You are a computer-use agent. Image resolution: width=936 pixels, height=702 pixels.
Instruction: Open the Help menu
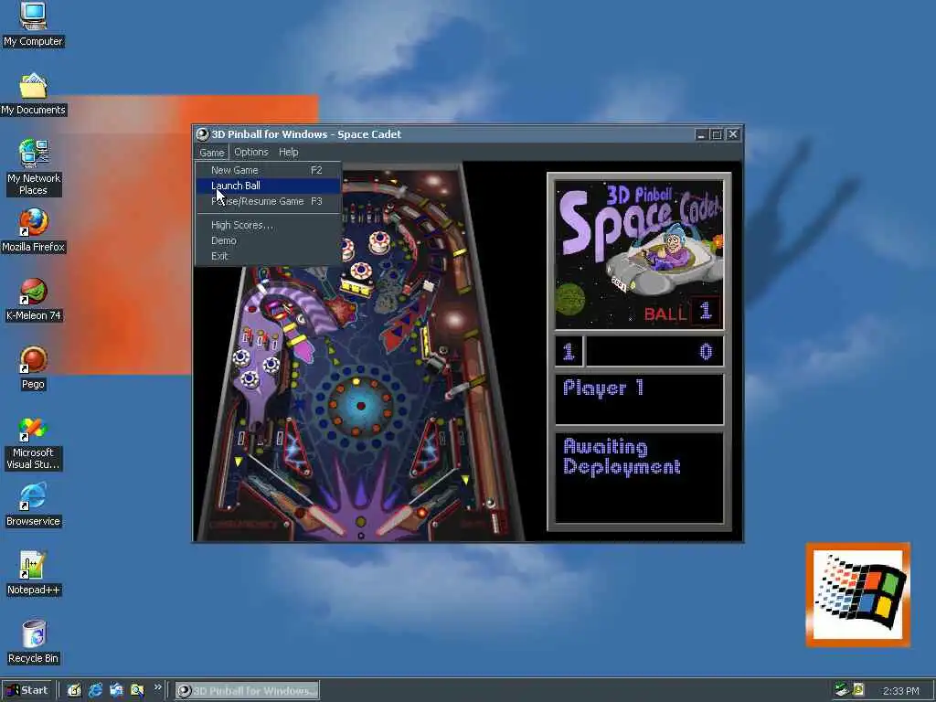pyautogui.click(x=288, y=153)
